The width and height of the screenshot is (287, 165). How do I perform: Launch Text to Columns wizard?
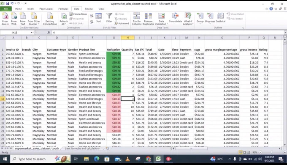click(137, 19)
